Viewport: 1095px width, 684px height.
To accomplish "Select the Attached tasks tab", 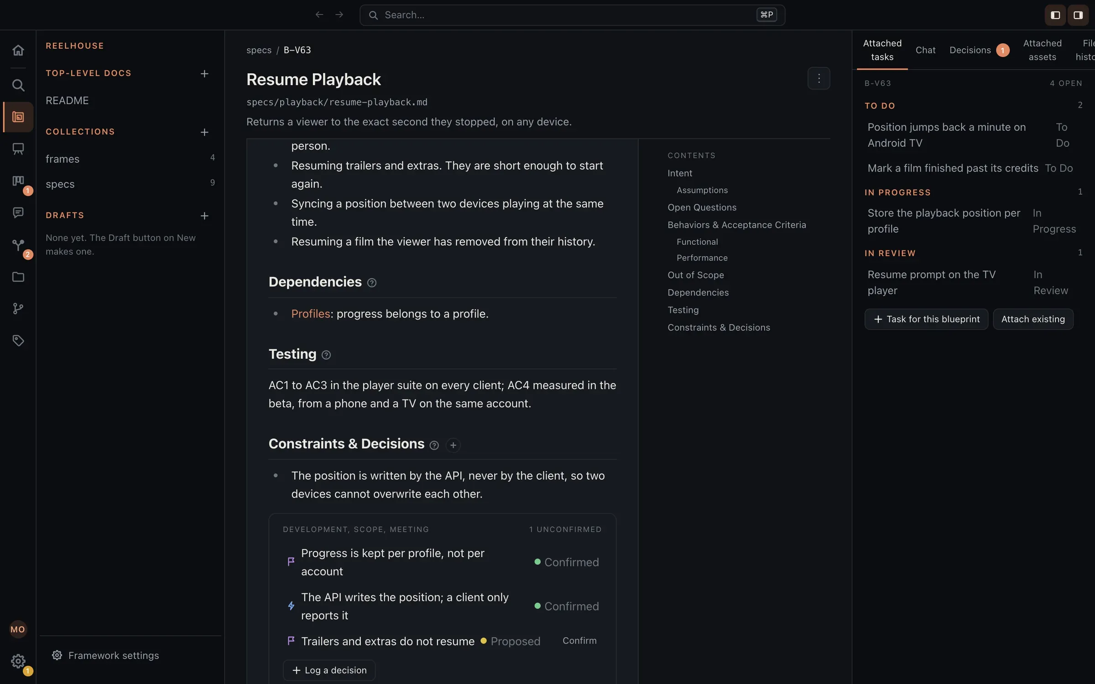I will [x=882, y=50].
